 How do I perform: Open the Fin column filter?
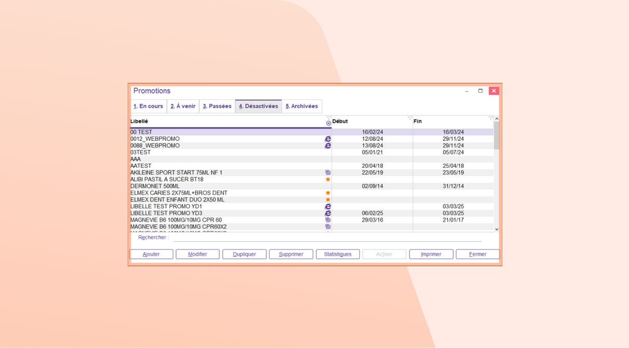coord(490,118)
